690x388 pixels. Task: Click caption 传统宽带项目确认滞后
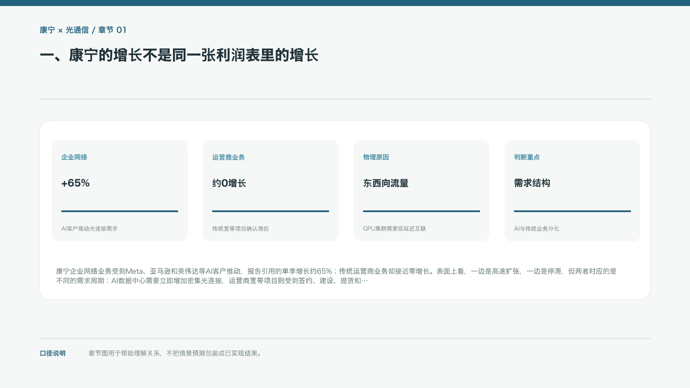pyautogui.click(x=240, y=228)
